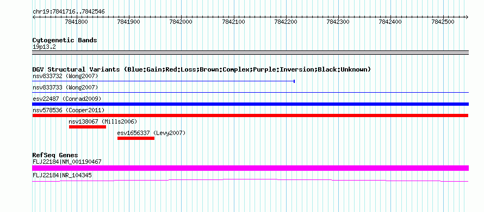Open the esv1656337 (Levy2007) variant link
This screenshot has width=484, height=212.
coord(151,133)
